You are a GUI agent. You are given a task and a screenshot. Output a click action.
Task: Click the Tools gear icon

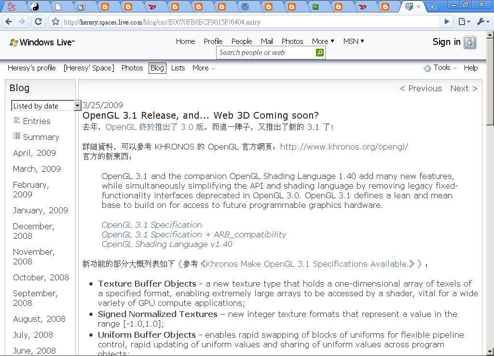coord(427,68)
